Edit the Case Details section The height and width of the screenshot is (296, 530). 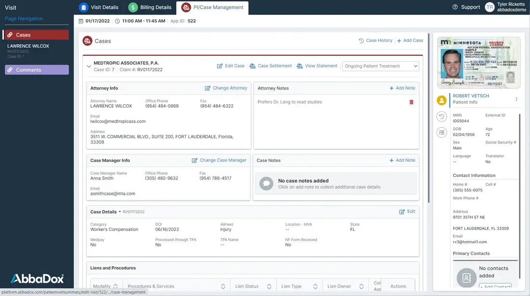click(x=407, y=212)
